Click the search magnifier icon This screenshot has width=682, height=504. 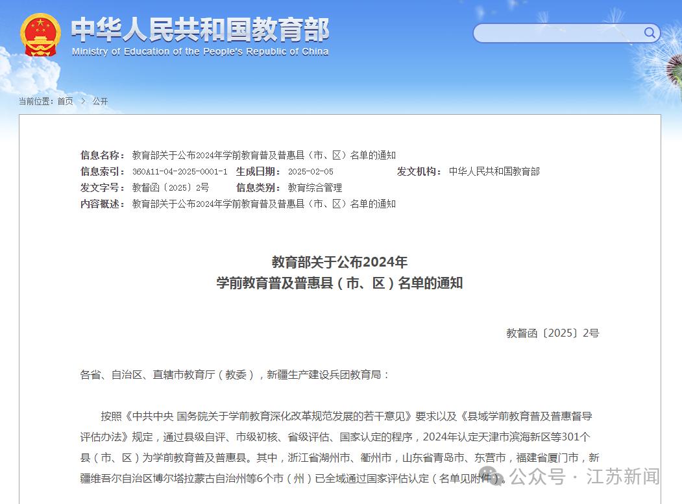click(x=650, y=32)
